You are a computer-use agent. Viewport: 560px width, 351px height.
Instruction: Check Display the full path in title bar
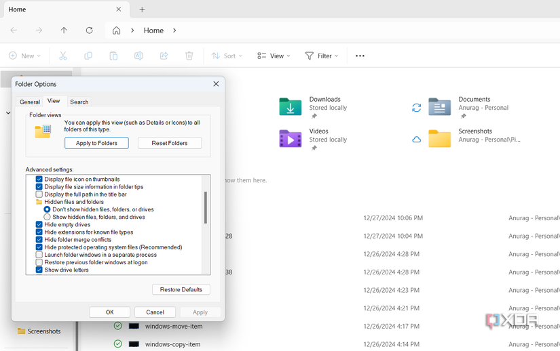click(x=39, y=194)
